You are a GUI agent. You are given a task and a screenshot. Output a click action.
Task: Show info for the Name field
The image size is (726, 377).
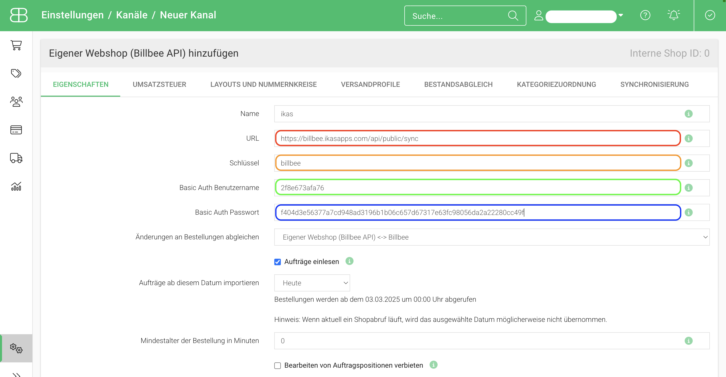688,114
